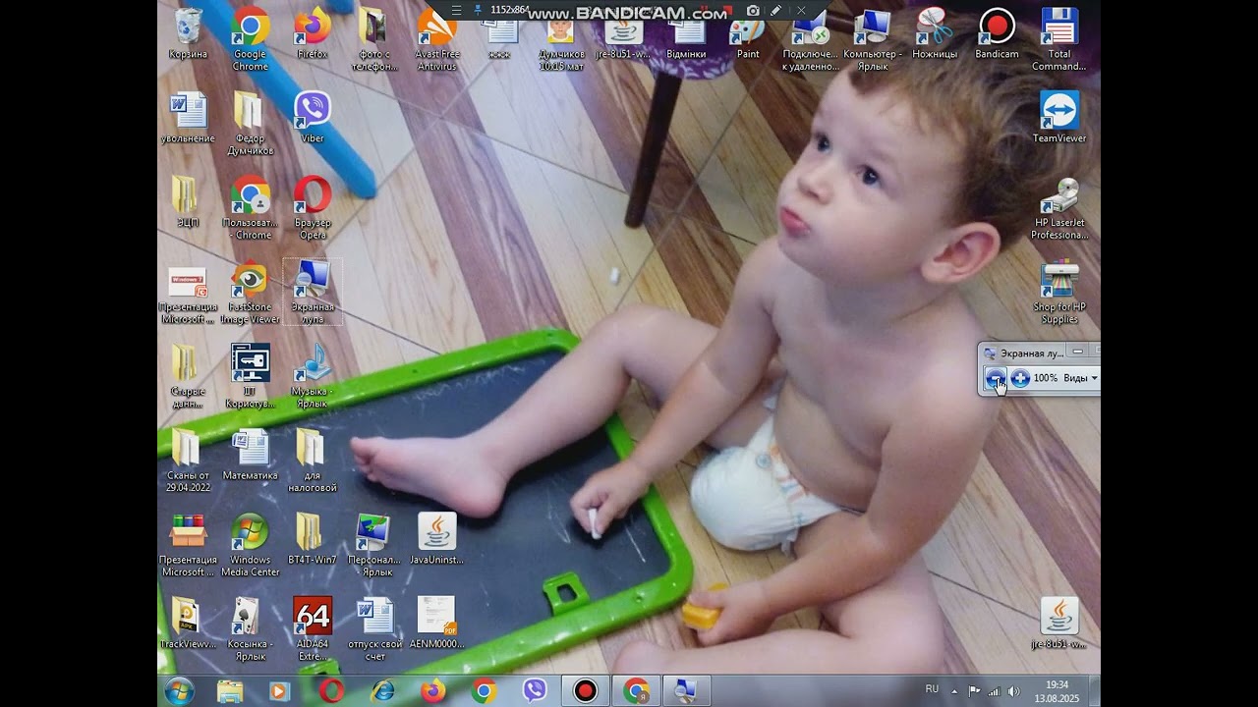
Task: Select the Total Commander desktop shortcut
Action: (x=1059, y=40)
